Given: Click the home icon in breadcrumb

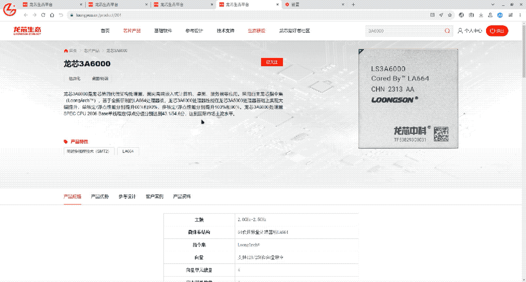Looking at the screenshot, I should pos(66,51).
